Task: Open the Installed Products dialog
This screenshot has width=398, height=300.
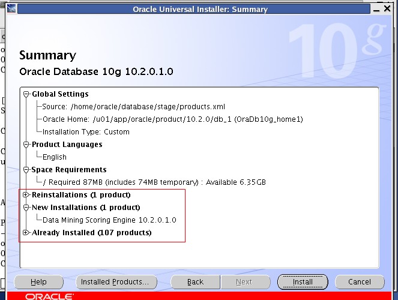Action: tap(116, 282)
